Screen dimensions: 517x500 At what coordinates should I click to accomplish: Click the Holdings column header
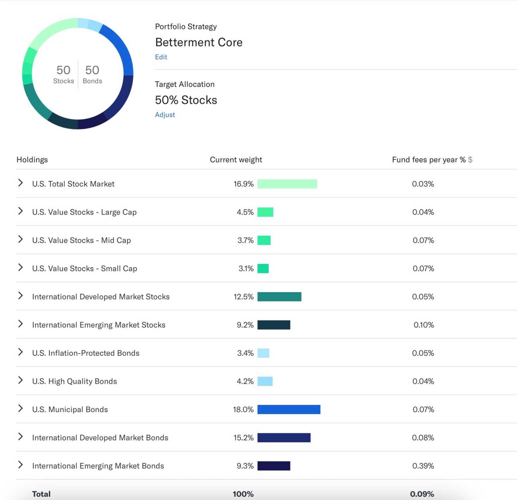pyautogui.click(x=32, y=160)
